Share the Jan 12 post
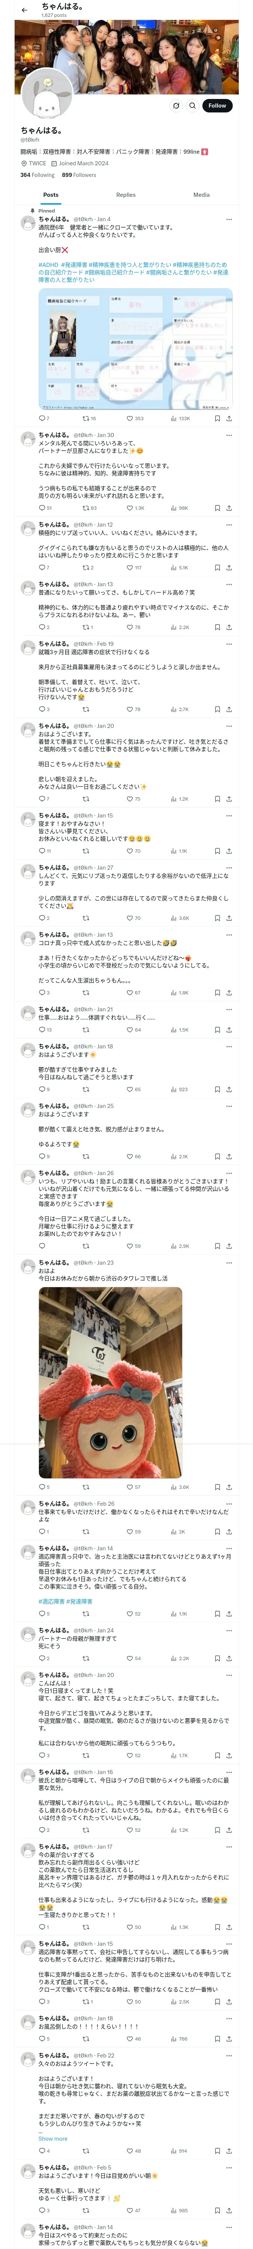This screenshot has height=2249, width=253. coord(229,567)
